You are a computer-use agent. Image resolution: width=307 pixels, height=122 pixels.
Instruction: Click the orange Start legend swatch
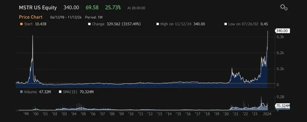point(21,24)
